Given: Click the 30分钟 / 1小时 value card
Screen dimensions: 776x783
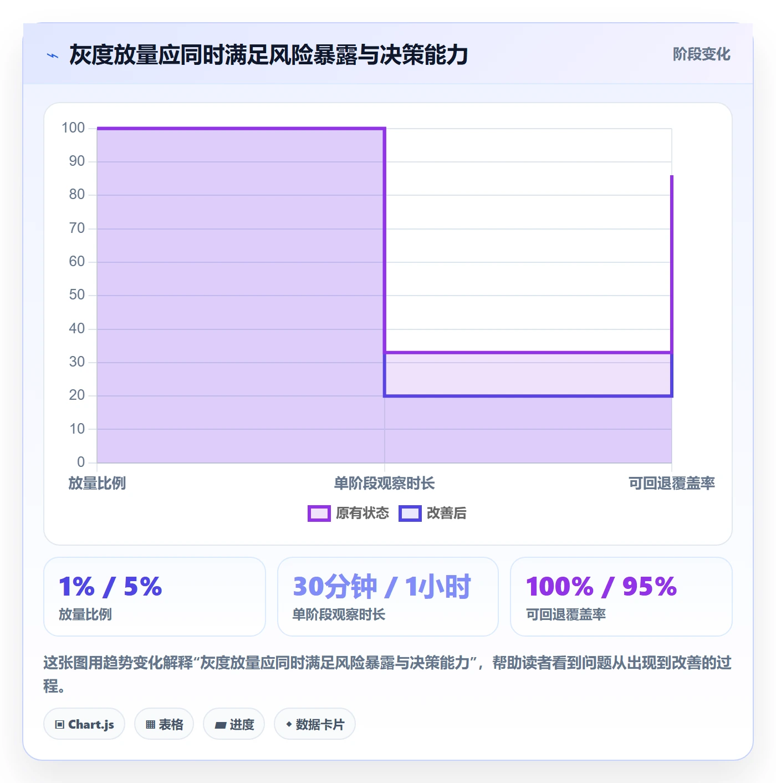Looking at the screenshot, I should 388,597.
